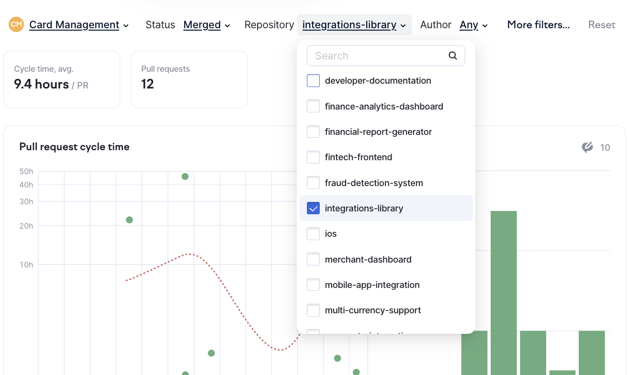The width and height of the screenshot is (629, 375).
Task: Choose merchant-dashboard from repository list
Action: pos(368,259)
